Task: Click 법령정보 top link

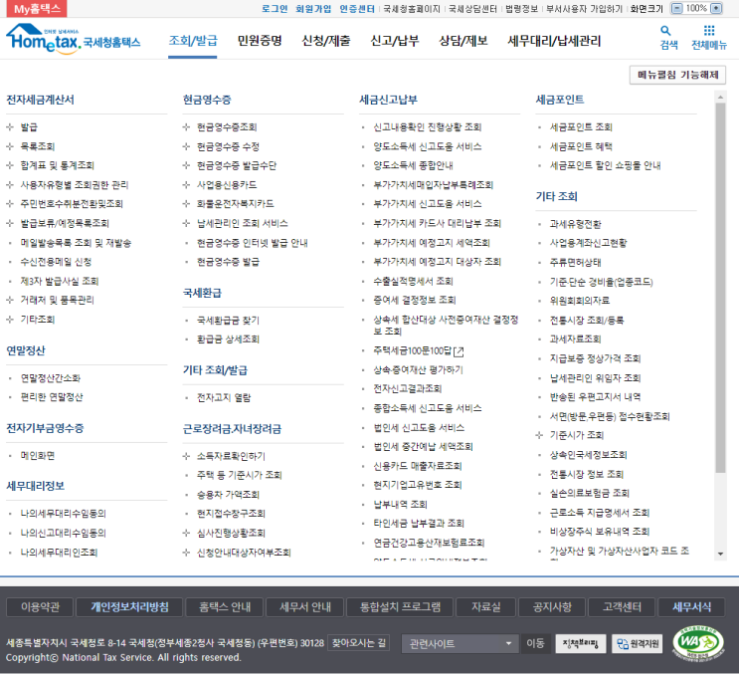Action: (x=521, y=9)
